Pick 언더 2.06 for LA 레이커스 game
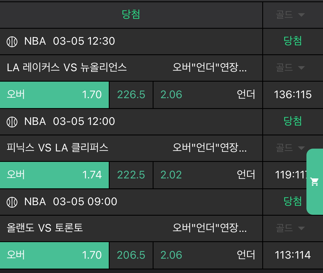Image resolution: width=323 pixels, height=273 pixels. 208,95
